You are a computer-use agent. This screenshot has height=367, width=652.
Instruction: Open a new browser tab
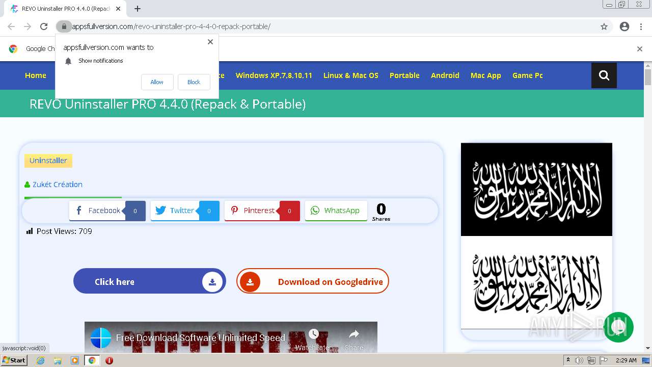point(138,9)
